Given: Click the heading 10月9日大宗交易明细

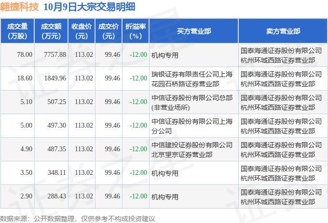Looking at the screenshot, I should [x=89, y=7].
